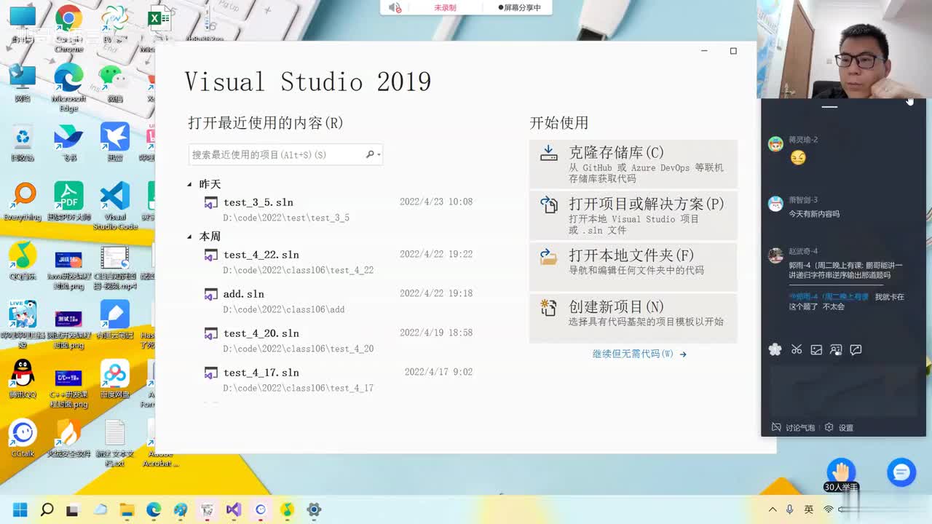
Task: Open search options dropdown magnifier
Action: pos(373,154)
